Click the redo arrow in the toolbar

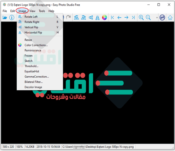69,17
